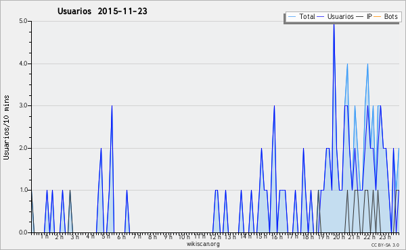The height and width of the screenshot is (250, 406).
Task: Click the 'CC BY-SA 3.0' license text
Action: (385, 245)
